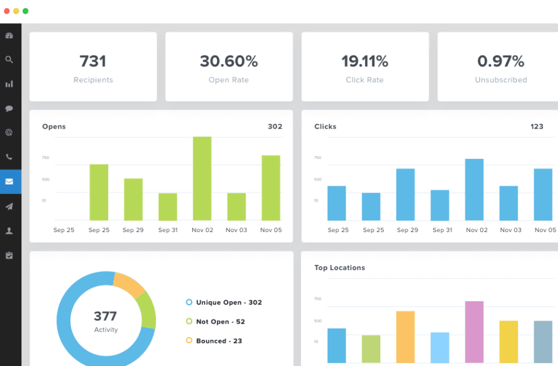Click the green macOS zoom window button

[26, 11]
